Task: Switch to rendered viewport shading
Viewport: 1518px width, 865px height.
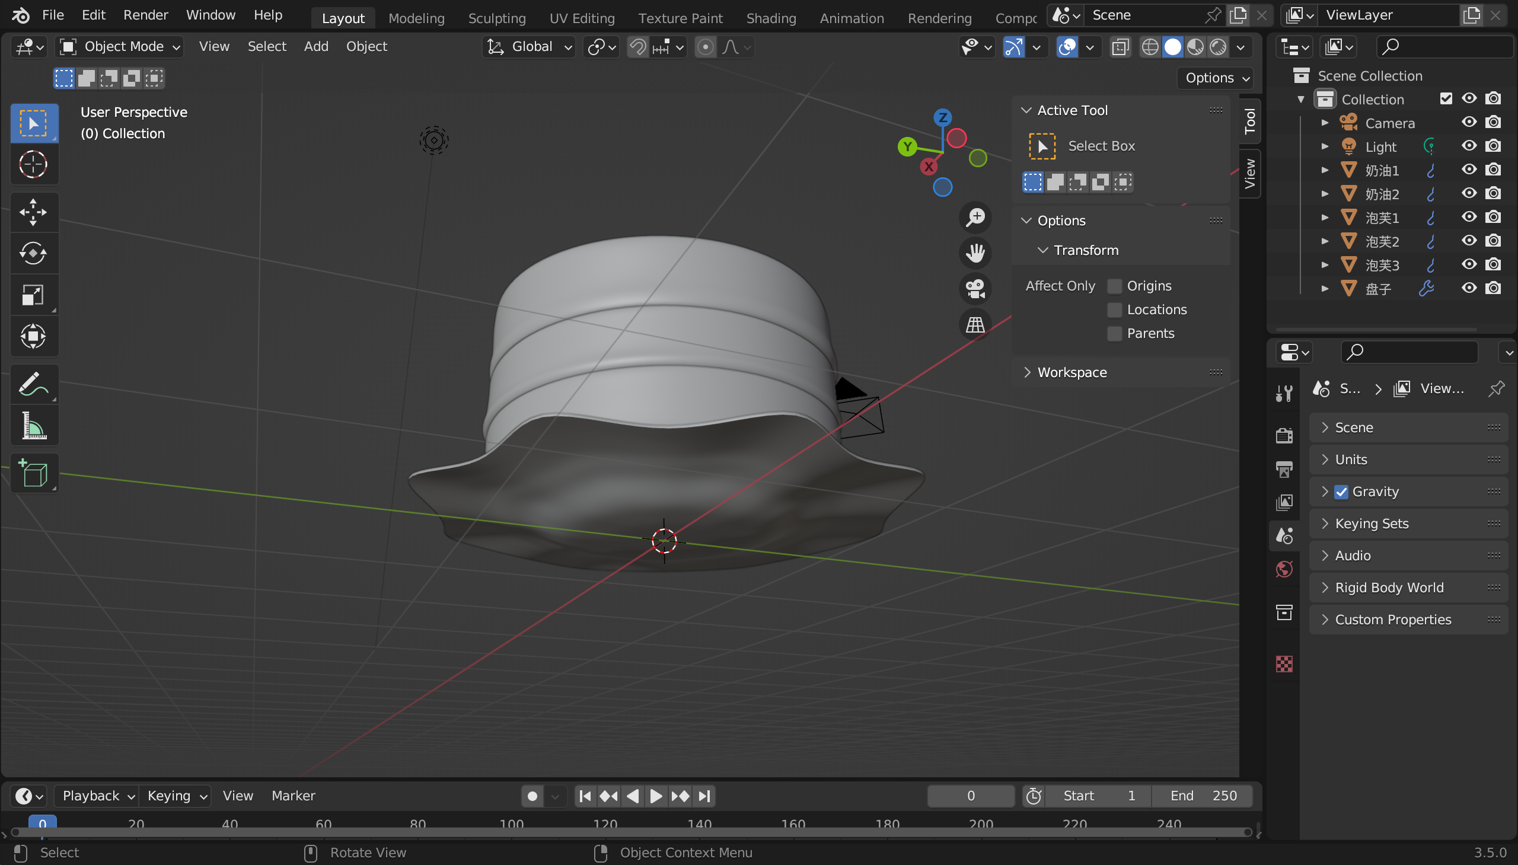Action: pos(1218,47)
